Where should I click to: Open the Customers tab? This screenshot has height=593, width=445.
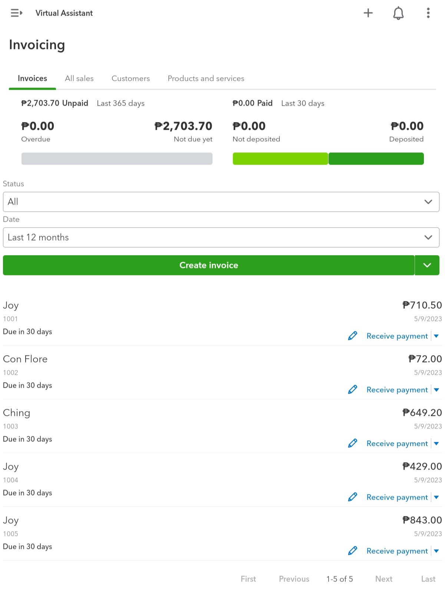[x=131, y=79]
